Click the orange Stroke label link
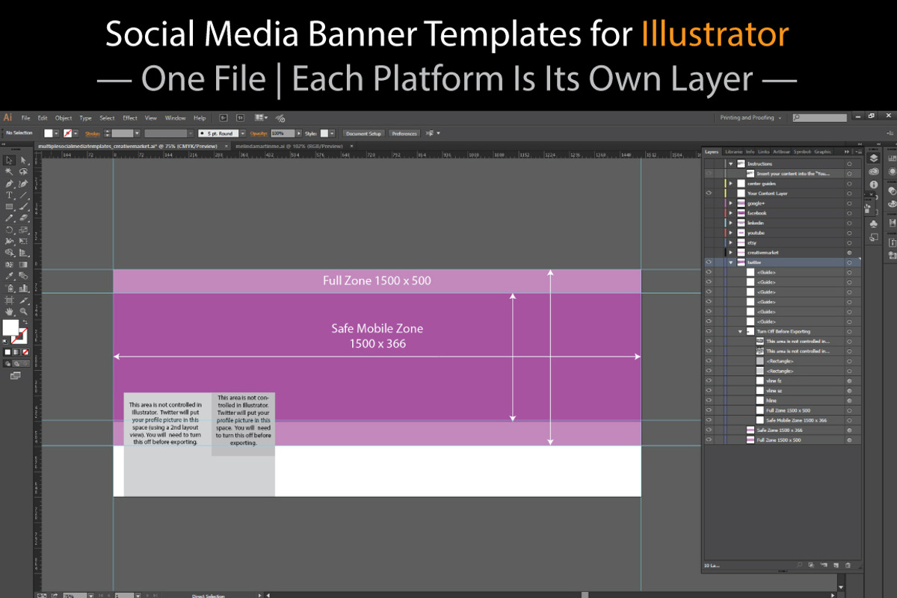 point(93,134)
